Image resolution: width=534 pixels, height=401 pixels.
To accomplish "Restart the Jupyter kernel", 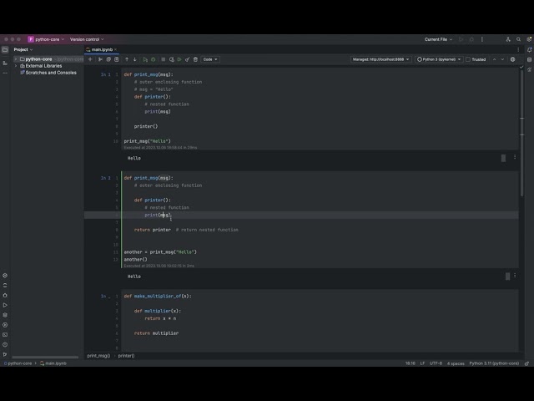I will tap(171, 59).
